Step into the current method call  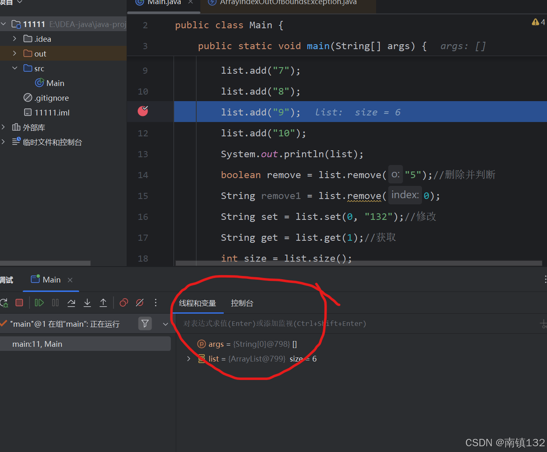click(x=87, y=303)
